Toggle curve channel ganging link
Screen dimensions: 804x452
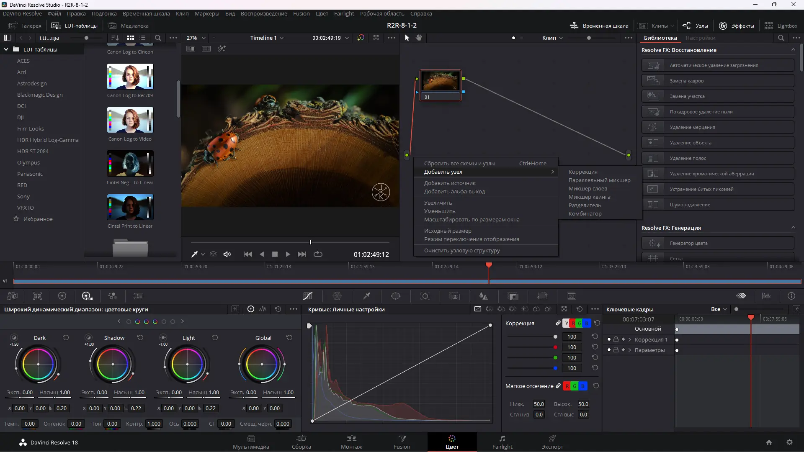(558, 323)
